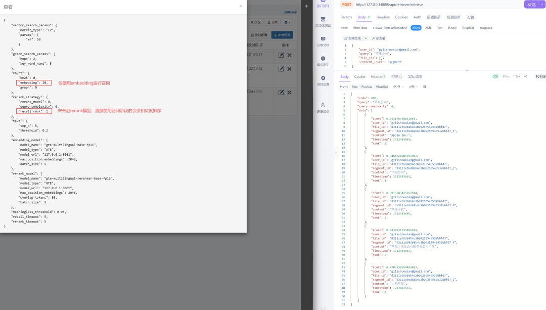Select the Text body type
This screenshot has width=546, height=310.
440,28
